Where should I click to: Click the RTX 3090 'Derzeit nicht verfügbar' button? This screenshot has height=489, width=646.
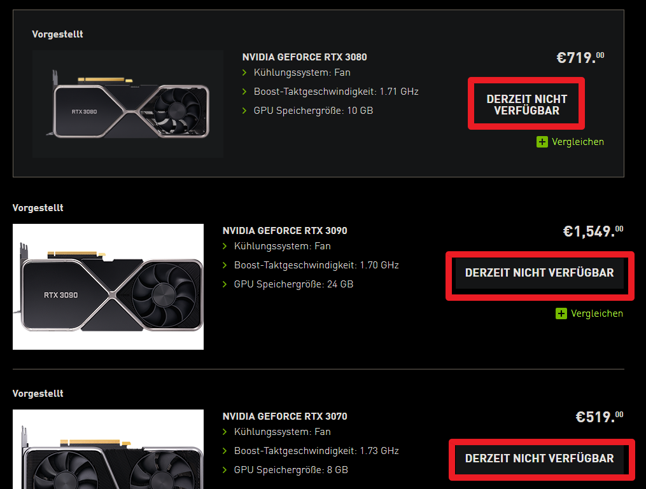point(539,273)
